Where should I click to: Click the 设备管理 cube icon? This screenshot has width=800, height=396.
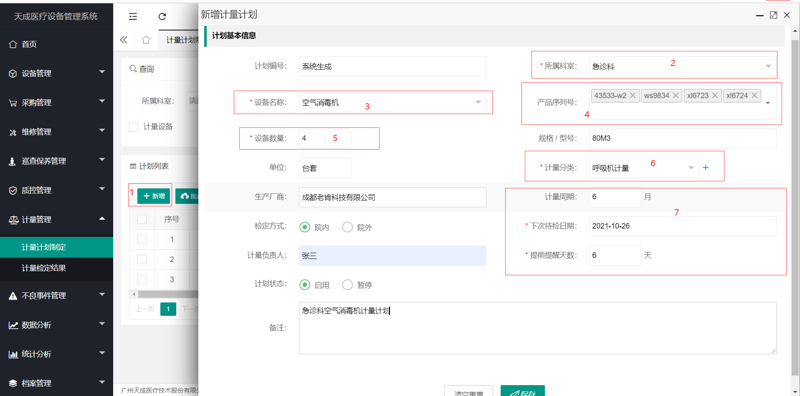[x=13, y=74]
